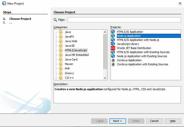The image size is (184, 127).
Task: Choose HTML5/JS Application with Node.js
Action: (x=138, y=40)
